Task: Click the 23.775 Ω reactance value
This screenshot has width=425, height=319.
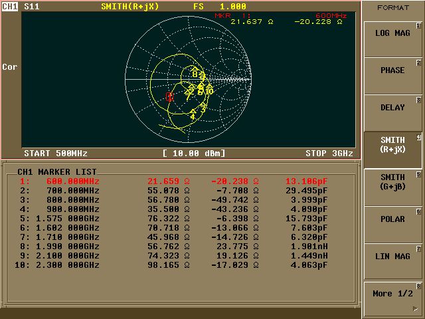Action: click(x=238, y=247)
